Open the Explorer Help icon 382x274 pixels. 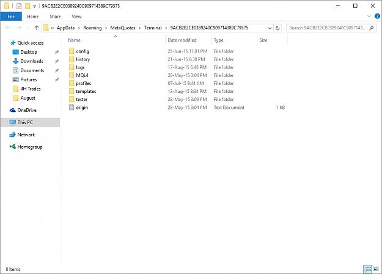377,17
